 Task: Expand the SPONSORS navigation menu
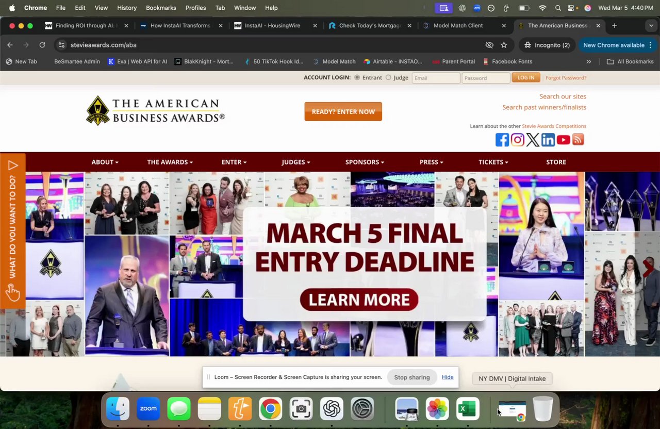pos(365,162)
